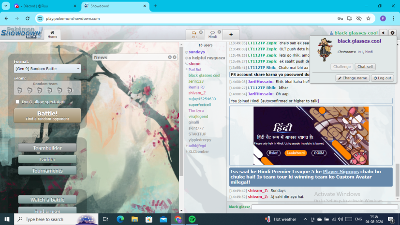Open the Player Signups link
Image resolution: width=400 pixels, height=225 pixels.
pos(341,171)
